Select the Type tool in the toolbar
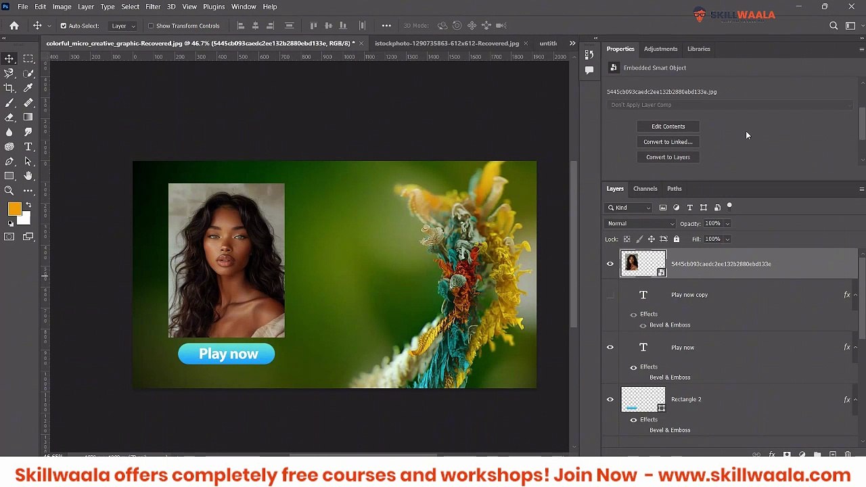Image resolution: width=866 pixels, height=487 pixels. 28,147
